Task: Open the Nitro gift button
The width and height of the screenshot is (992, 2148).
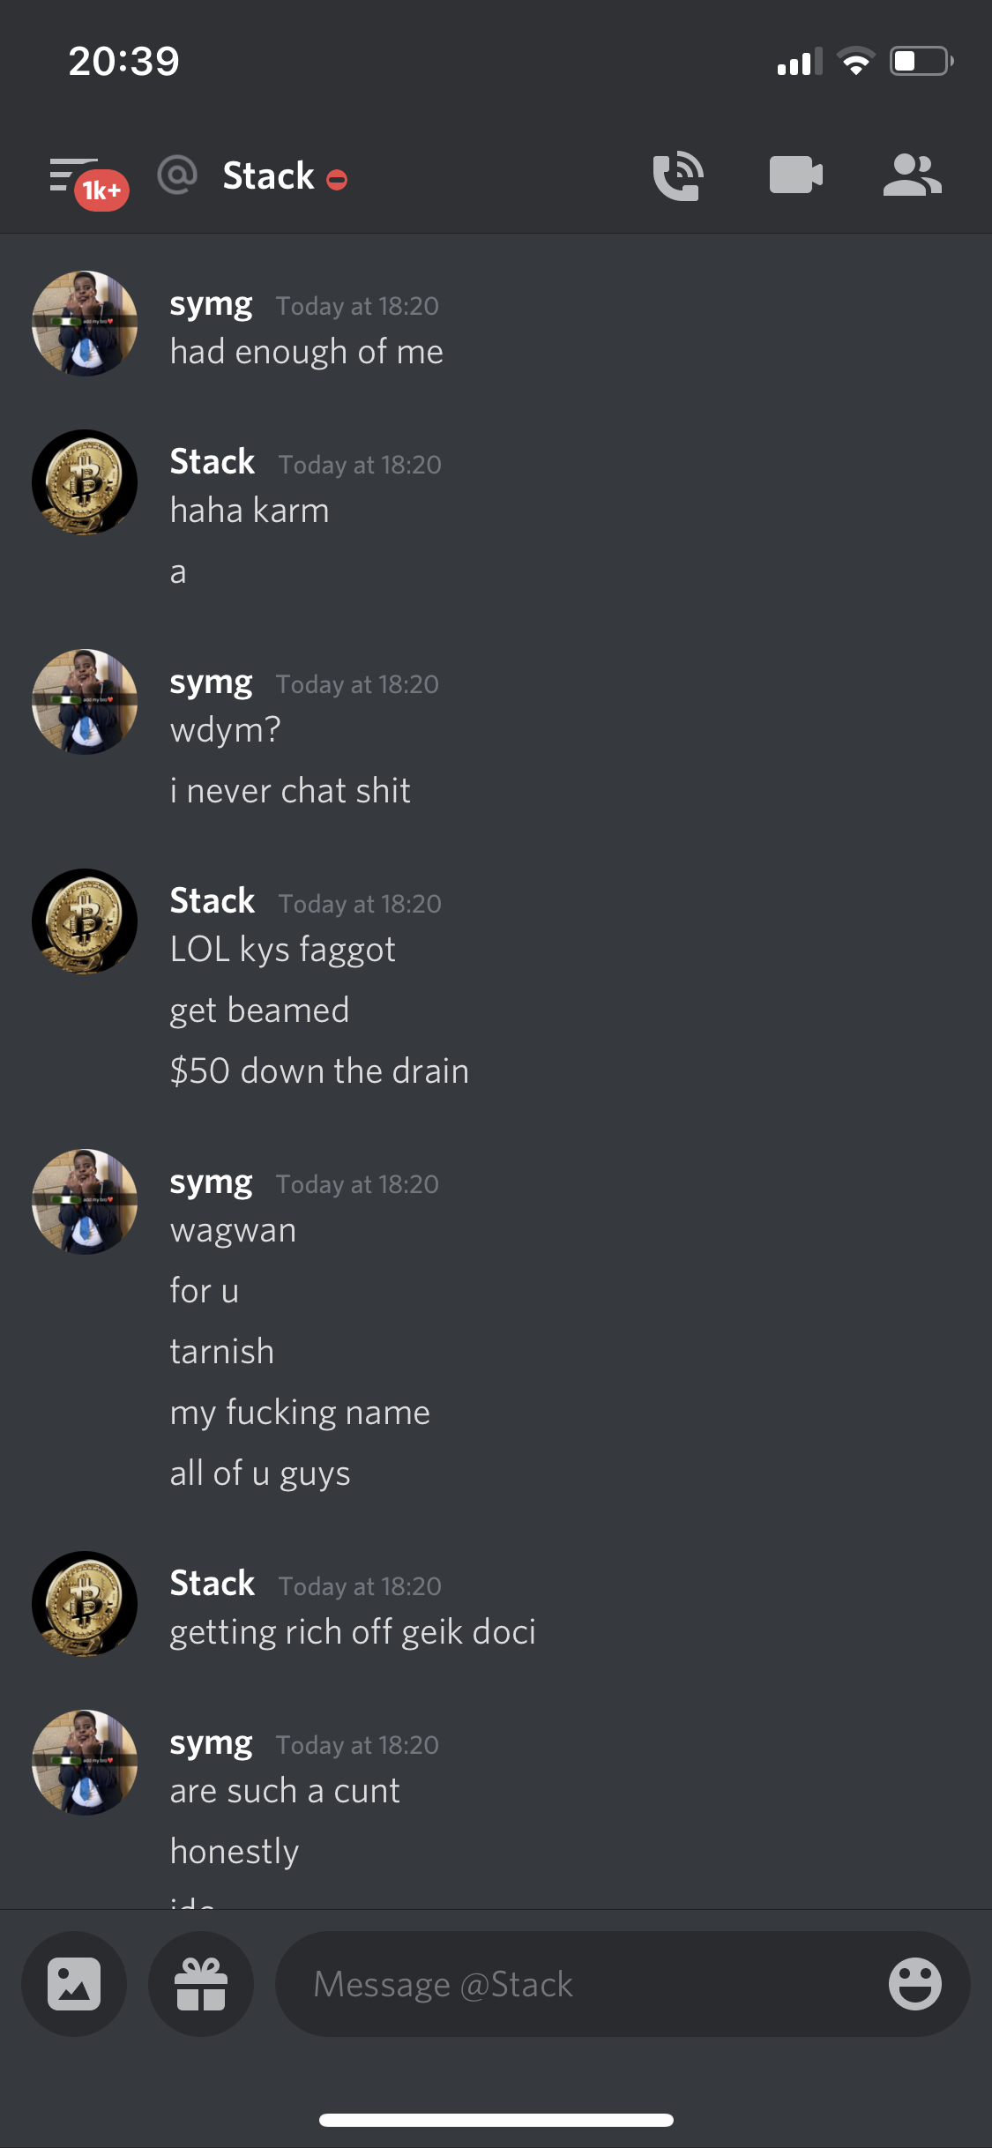Action: tap(201, 1984)
